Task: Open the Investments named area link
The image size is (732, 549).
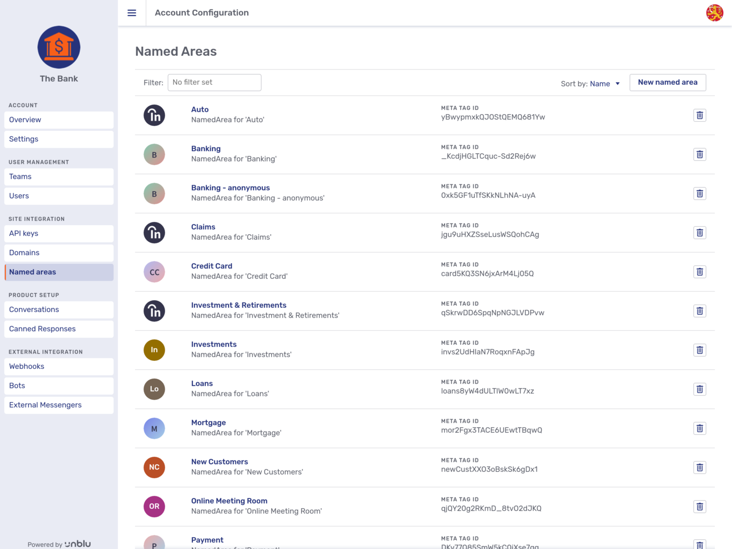Action: pos(214,344)
